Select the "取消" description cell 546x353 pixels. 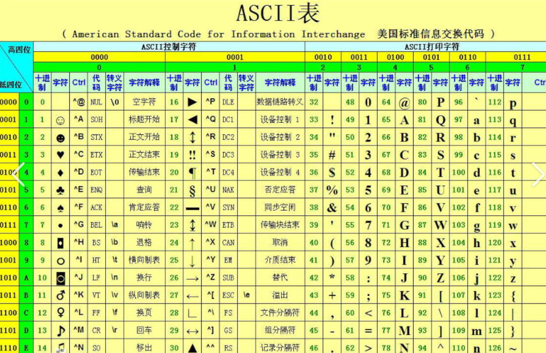pos(280,242)
